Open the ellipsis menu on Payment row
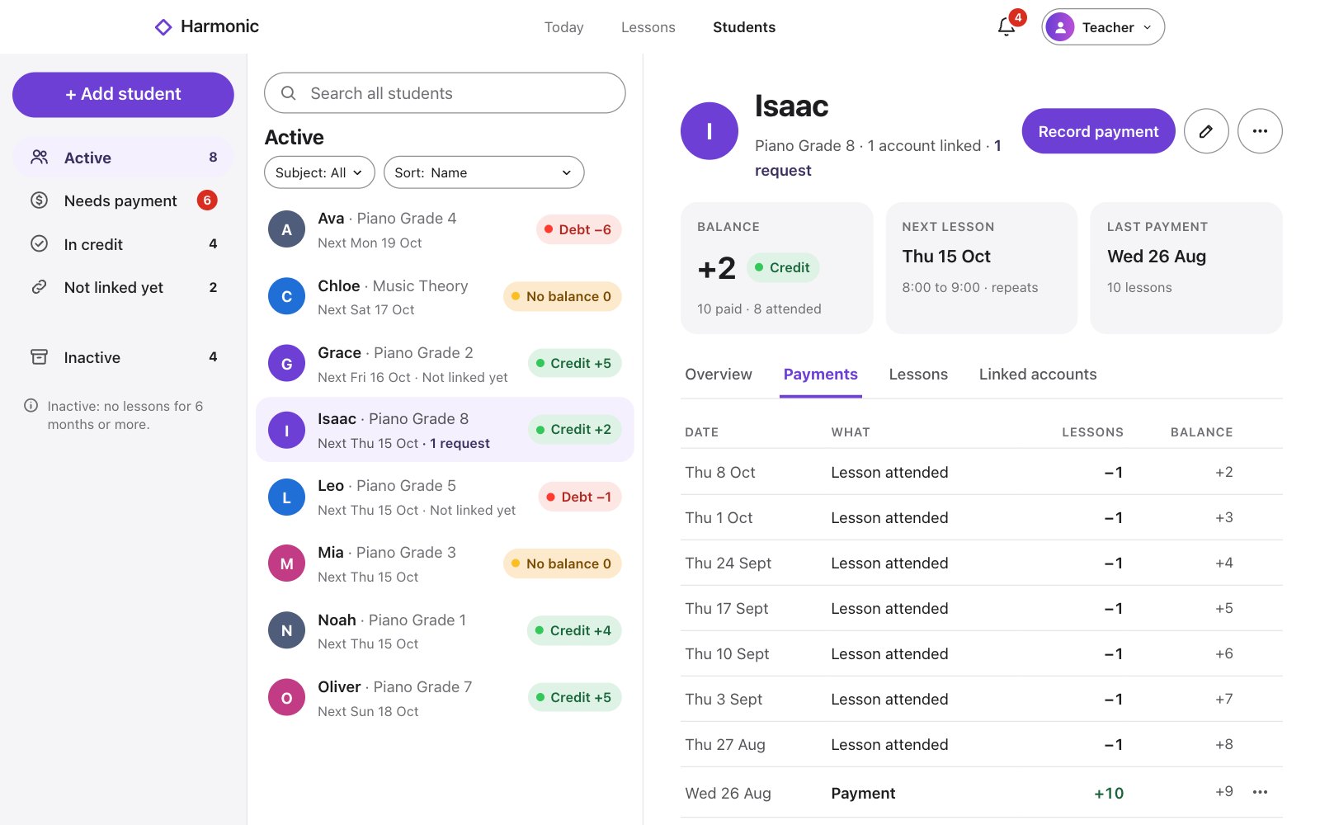Viewport: 1320px width, 825px height. click(1260, 792)
